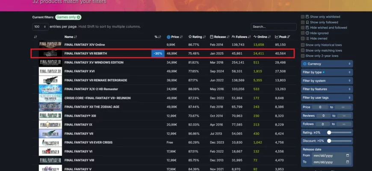This screenshot has width=372, height=171.
Task: Sort table by Rating star column
Action: [197, 37]
